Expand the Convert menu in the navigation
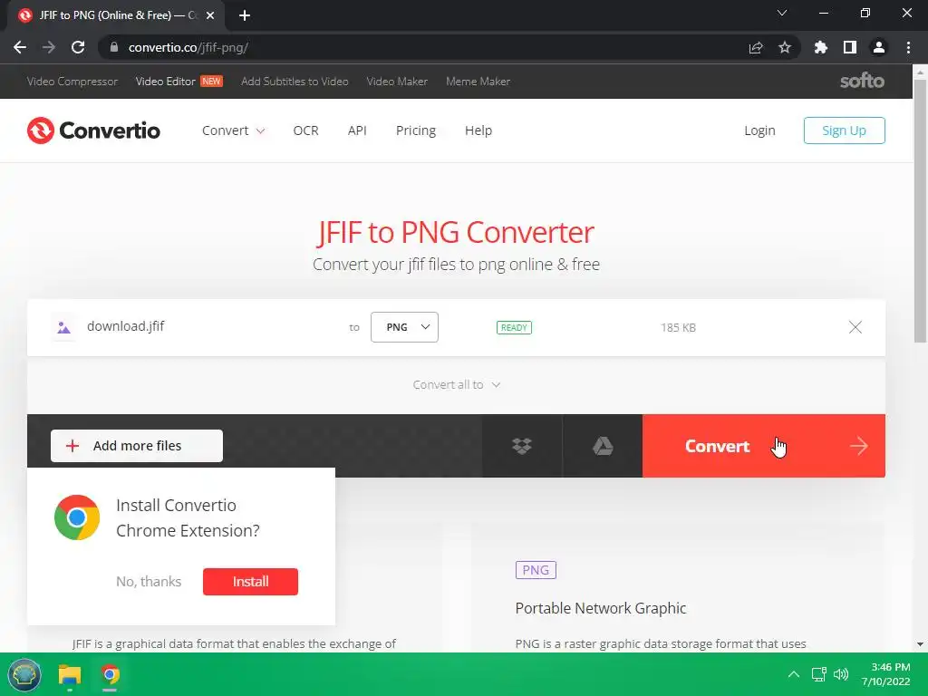 coord(233,130)
